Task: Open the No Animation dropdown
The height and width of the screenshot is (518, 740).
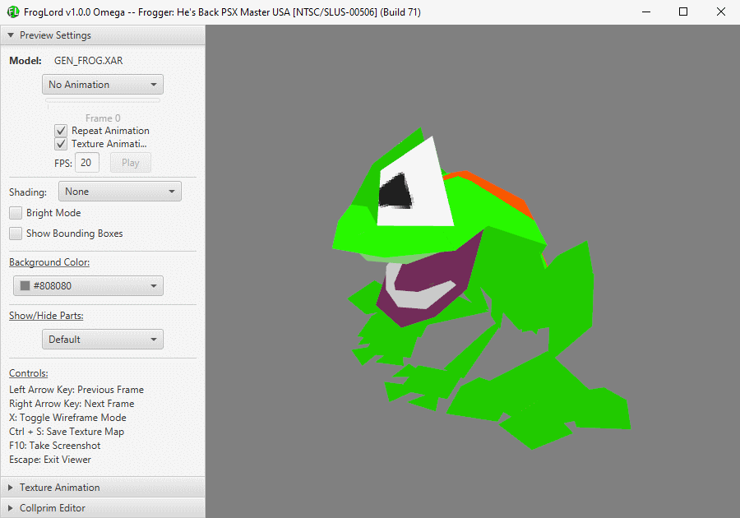Action: coord(103,85)
